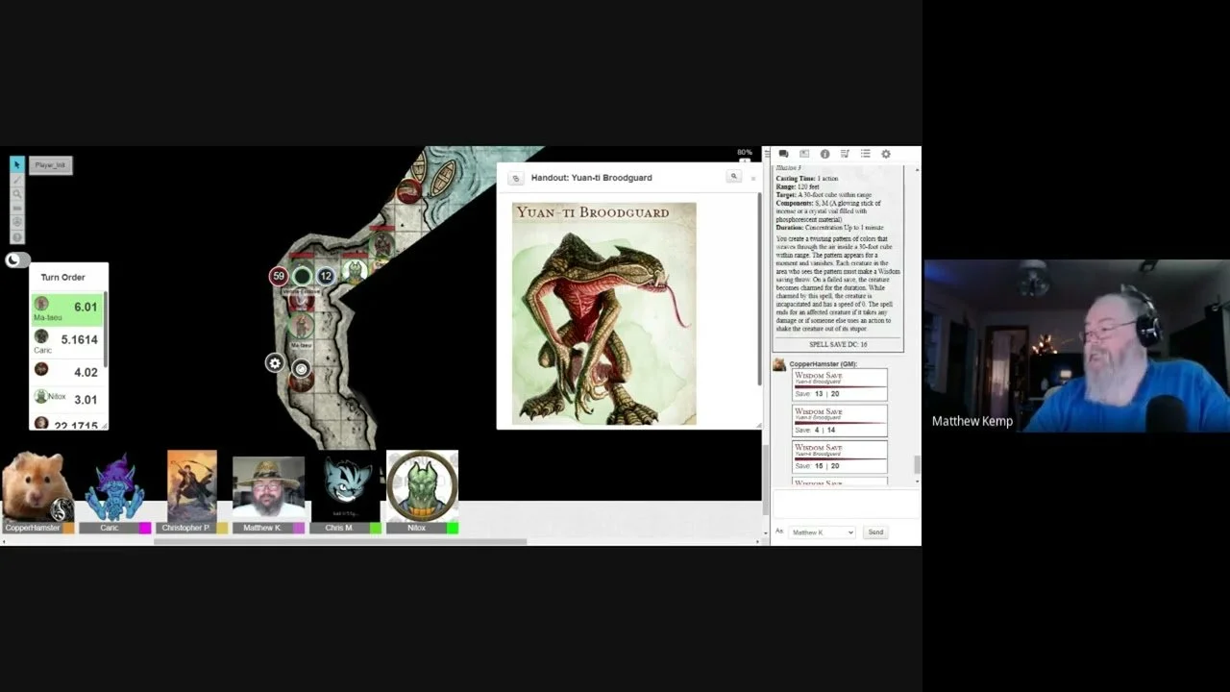The height and width of the screenshot is (692, 1230).
Task: Toggle the moon night-mode switch
Action: pyautogui.click(x=16, y=259)
